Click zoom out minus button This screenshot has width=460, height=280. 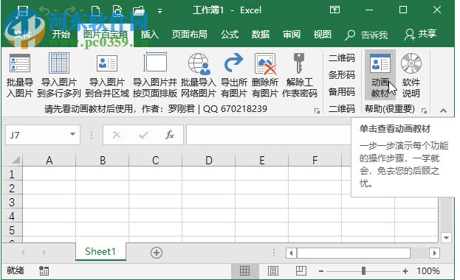[x=321, y=271]
